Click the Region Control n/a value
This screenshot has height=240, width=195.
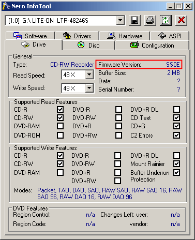91,215
